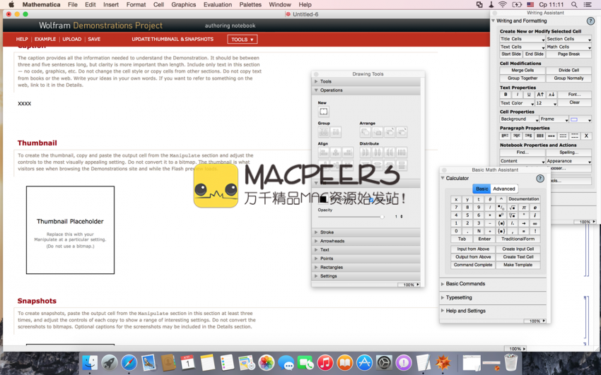
Task: Click the EXAMPLE link in the red bar
Action: point(45,39)
